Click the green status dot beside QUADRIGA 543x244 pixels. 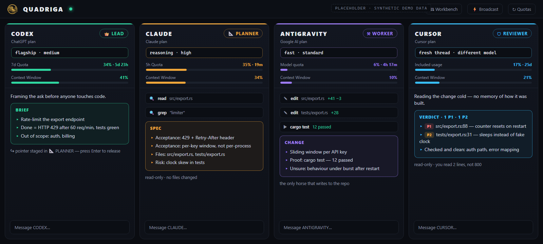71,9
